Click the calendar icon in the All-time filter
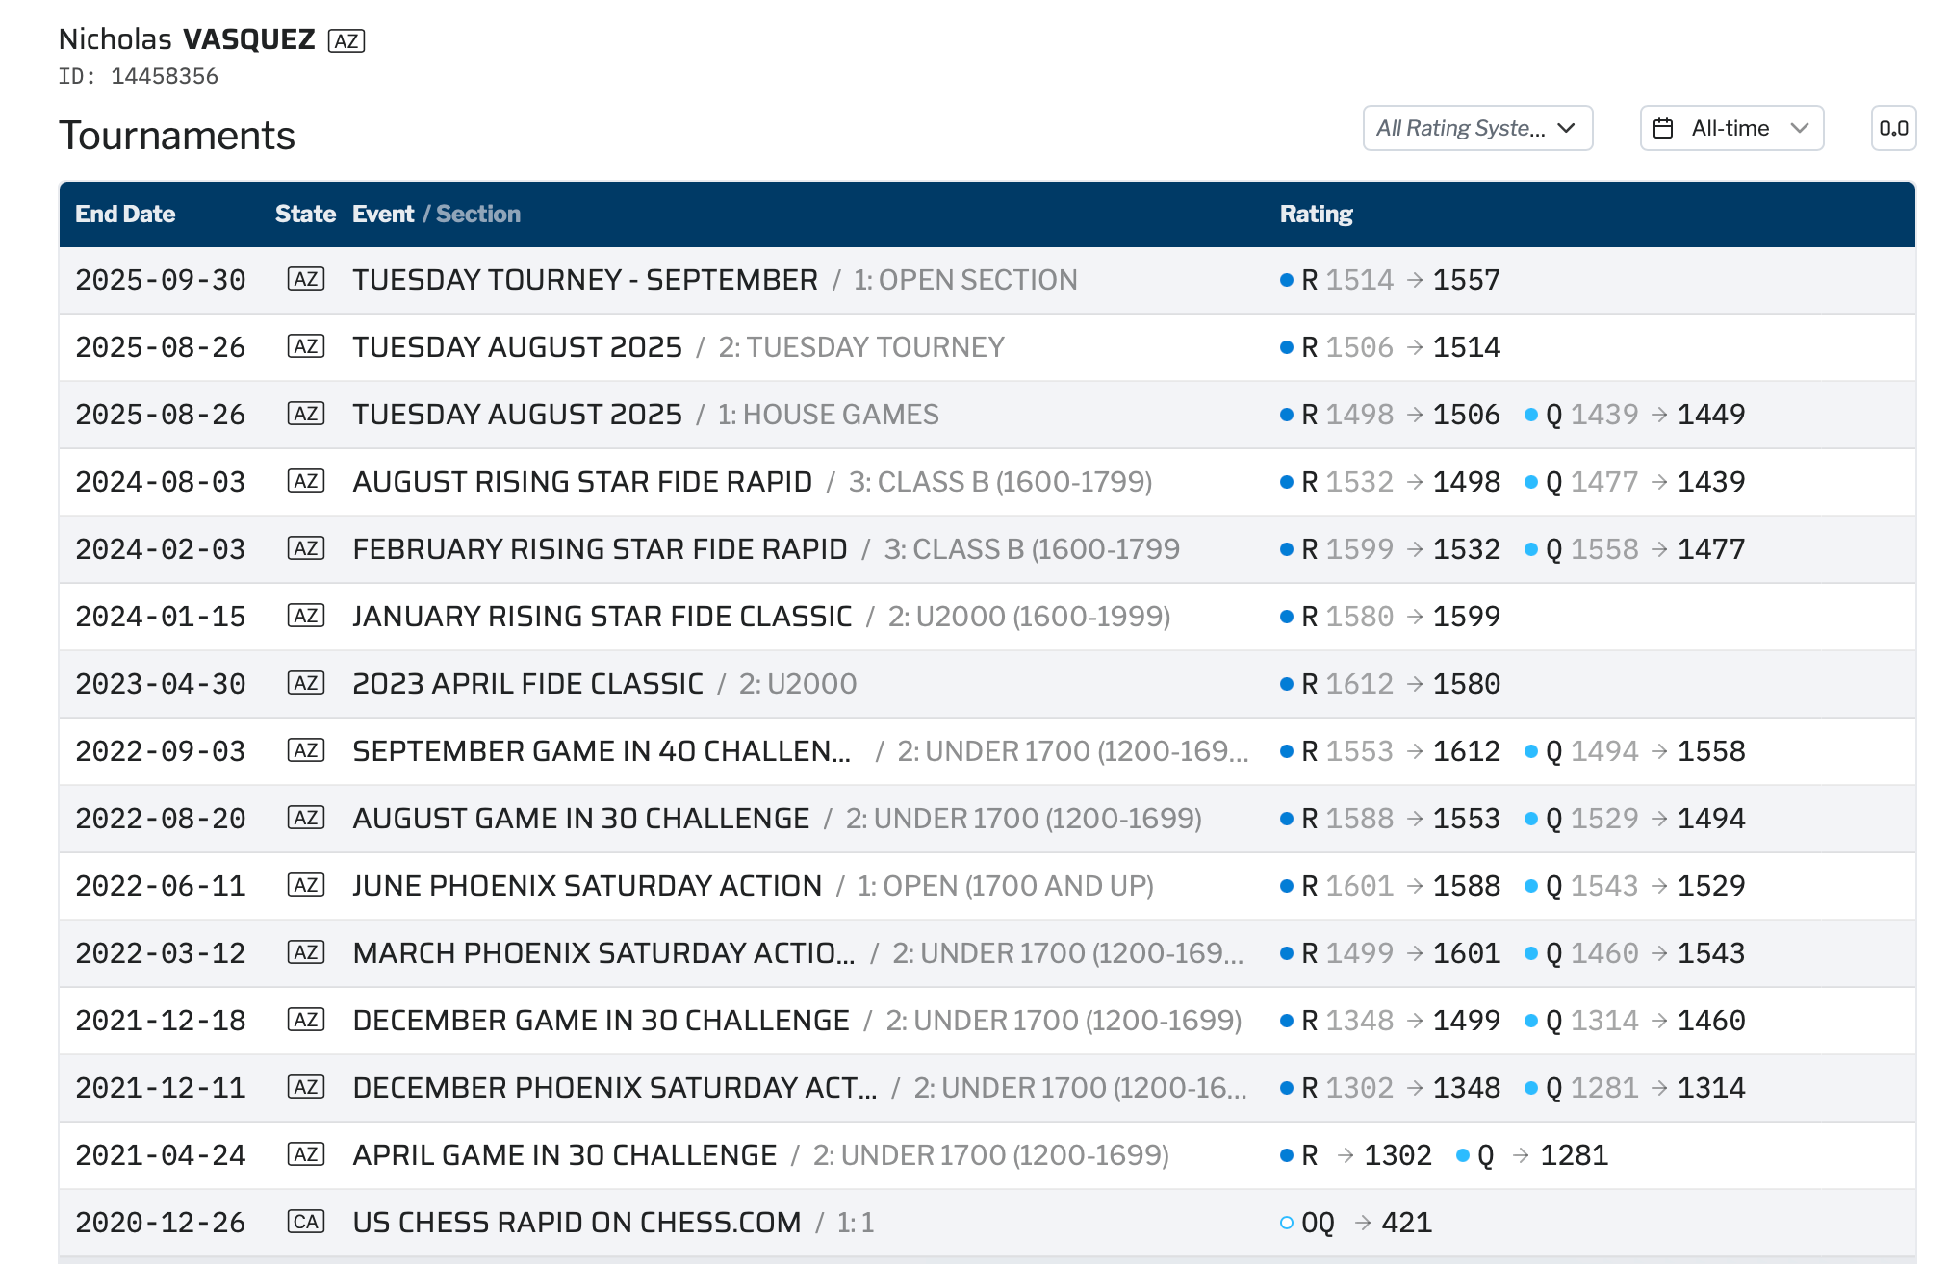The width and height of the screenshot is (1948, 1264). [1663, 128]
